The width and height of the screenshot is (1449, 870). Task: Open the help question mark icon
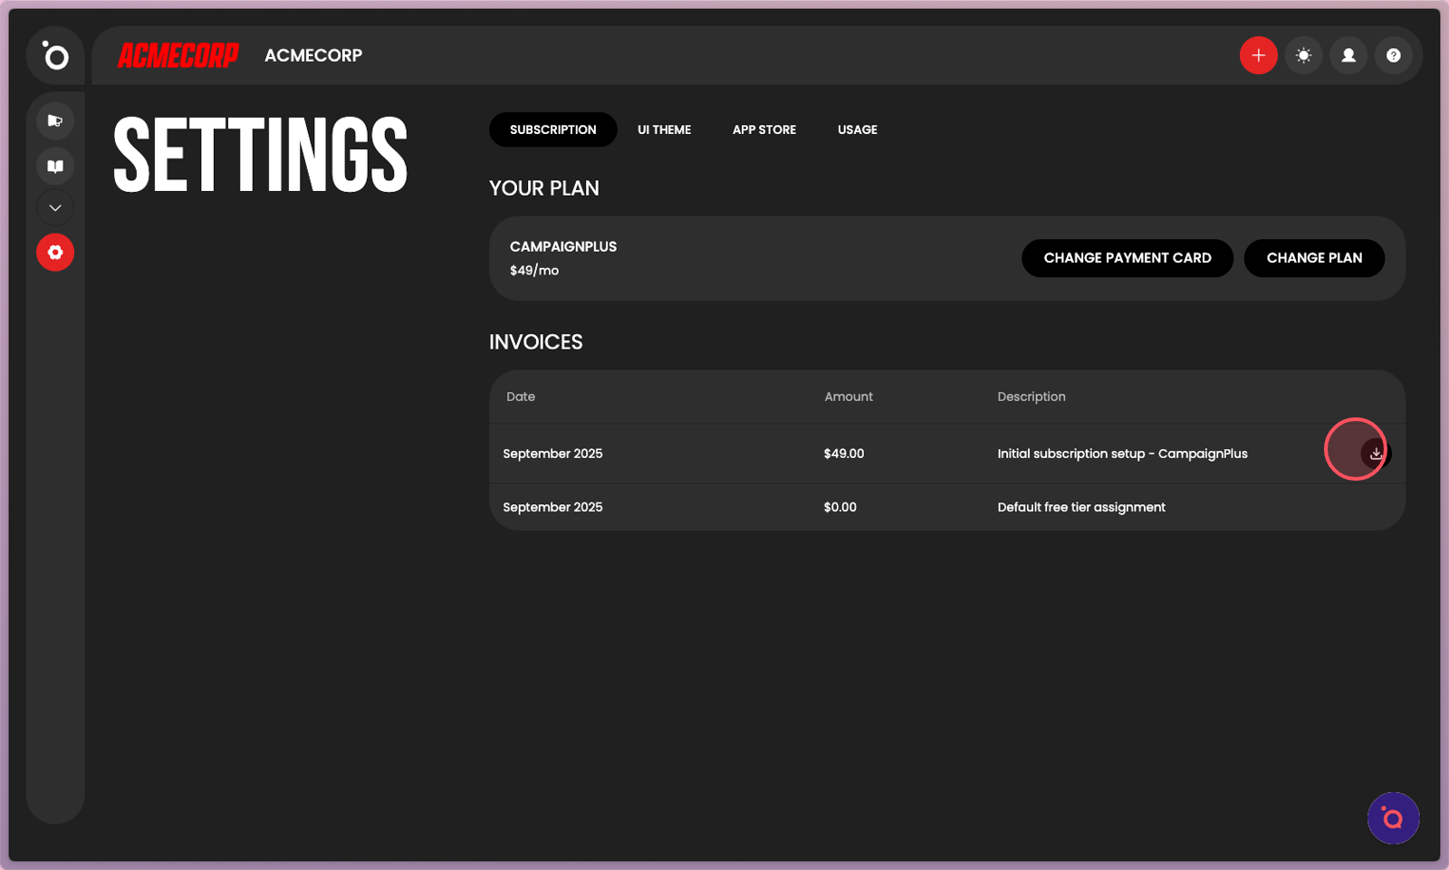[1393, 56]
